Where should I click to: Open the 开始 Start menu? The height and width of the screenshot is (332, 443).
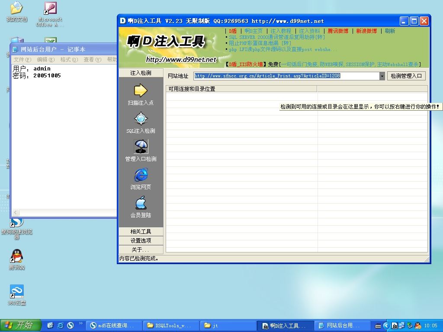point(21,326)
